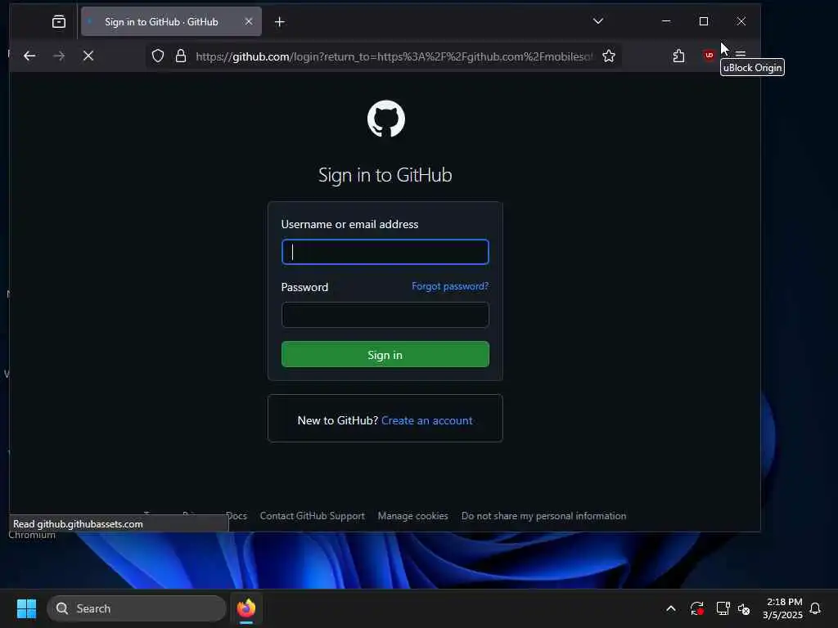Minimize the Firefox window
Image resolution: width=838 pixels, height=628 pixels.
click(x=666, y=21)
